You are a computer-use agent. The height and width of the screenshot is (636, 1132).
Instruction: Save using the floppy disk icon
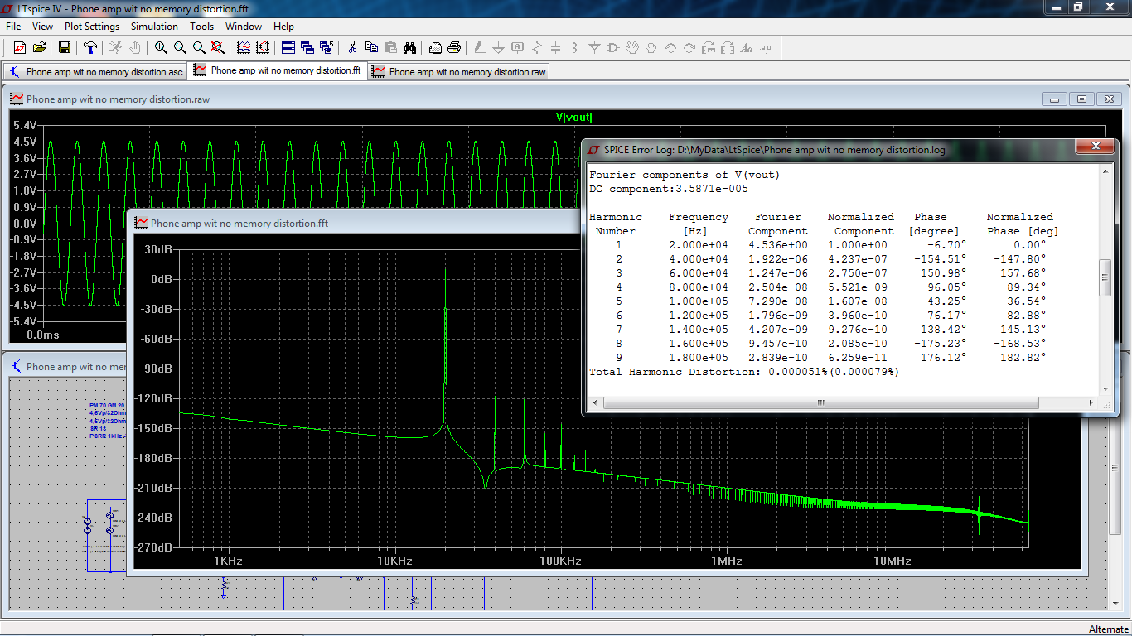click(64, 47)
